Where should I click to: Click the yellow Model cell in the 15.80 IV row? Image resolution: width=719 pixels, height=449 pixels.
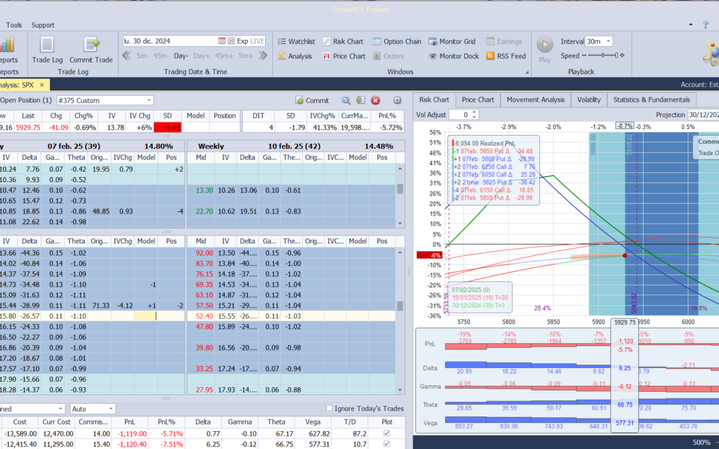click(146, 316)
